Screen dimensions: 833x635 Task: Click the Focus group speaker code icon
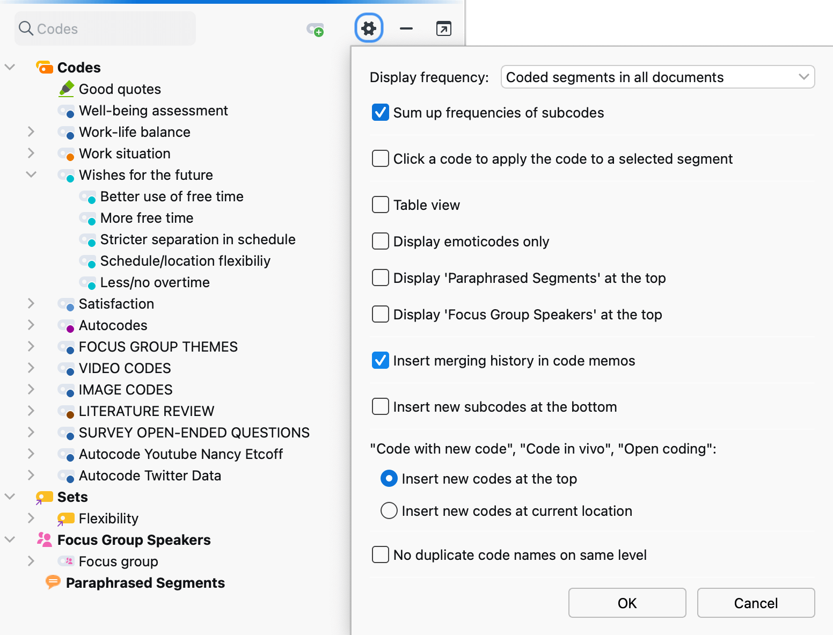coord(67,561)
